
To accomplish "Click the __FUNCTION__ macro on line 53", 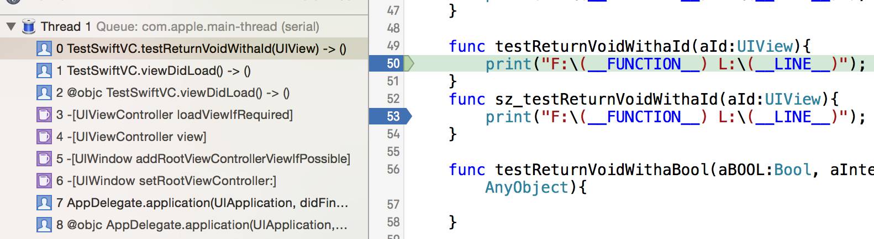I will (644, 117).
